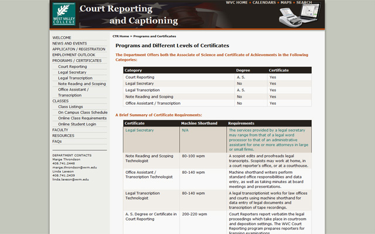Click the first table's Certificate column header

(279, 70)
